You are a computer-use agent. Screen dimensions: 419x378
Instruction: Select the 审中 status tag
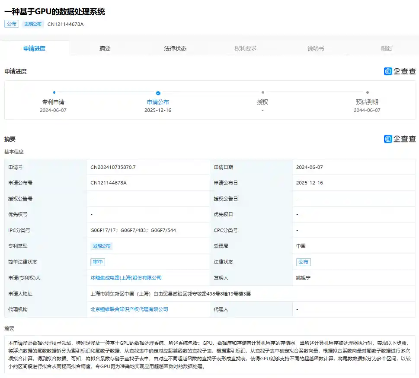(x=99, y=262)
